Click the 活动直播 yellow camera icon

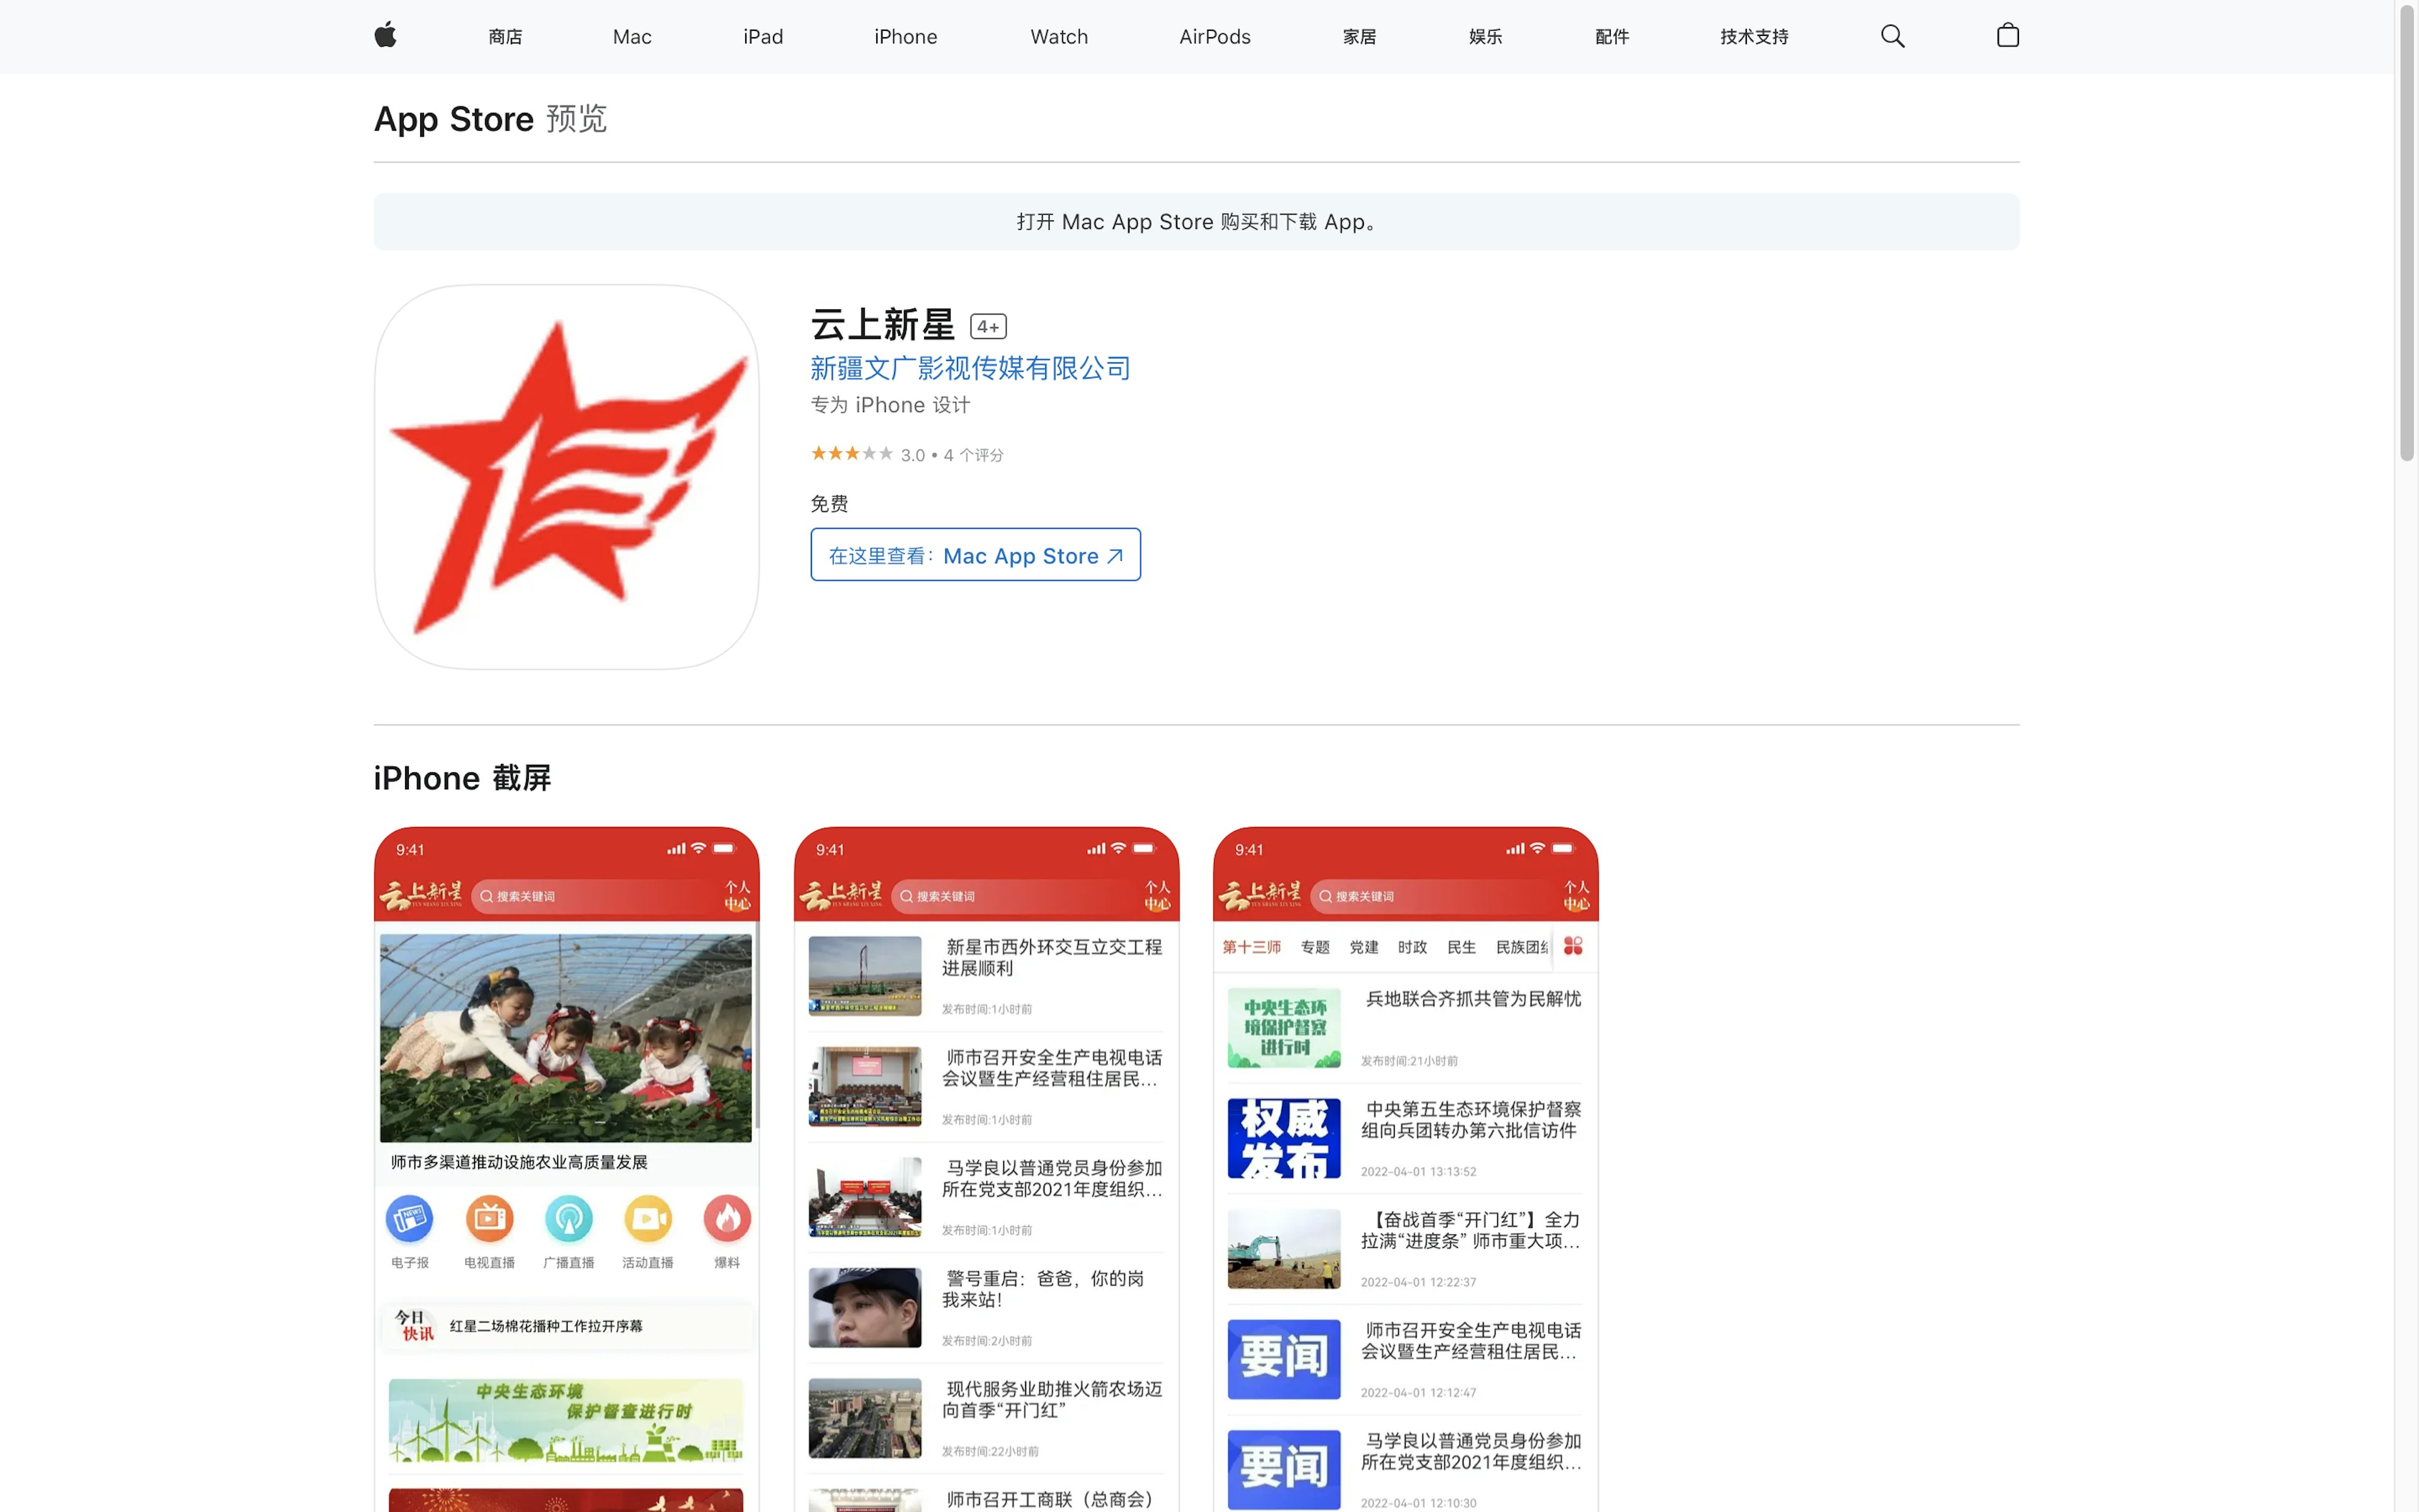point(648,1218)
